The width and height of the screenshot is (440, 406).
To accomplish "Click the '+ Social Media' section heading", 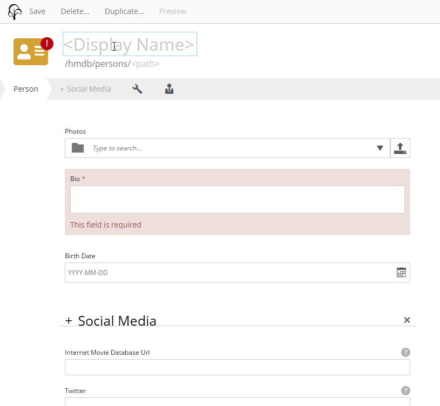I will tap(111, 321).
